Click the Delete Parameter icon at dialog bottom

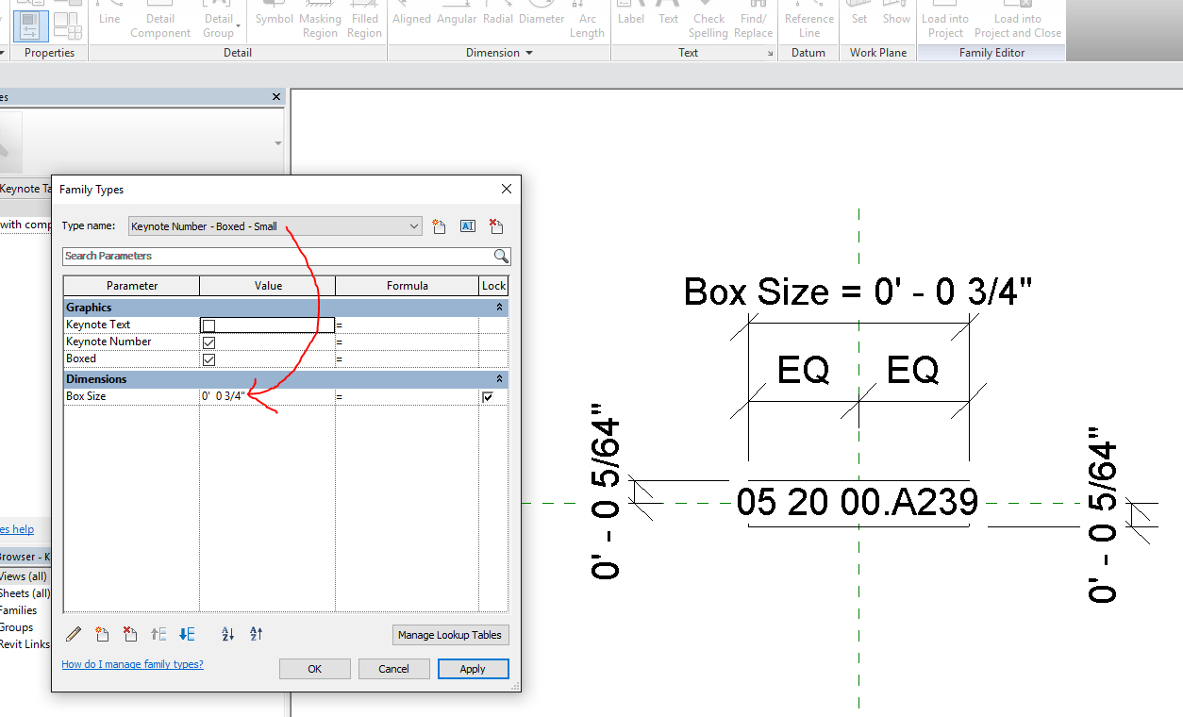click(x=131, y=634)
